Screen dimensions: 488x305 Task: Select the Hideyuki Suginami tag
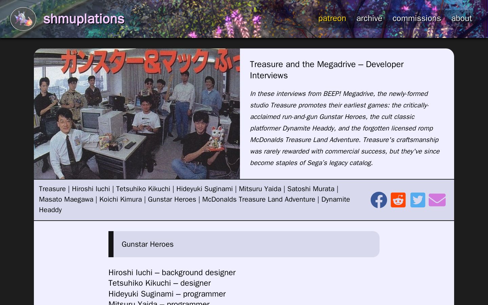(x=204, y=189)
